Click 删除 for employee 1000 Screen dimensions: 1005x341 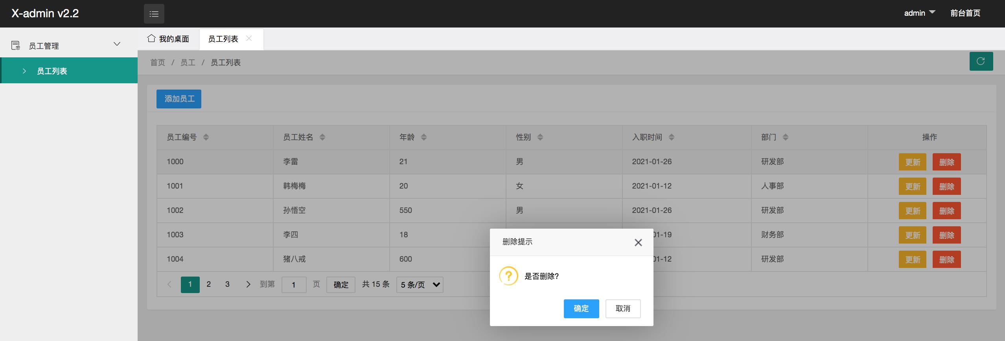[x=946, y=162]
